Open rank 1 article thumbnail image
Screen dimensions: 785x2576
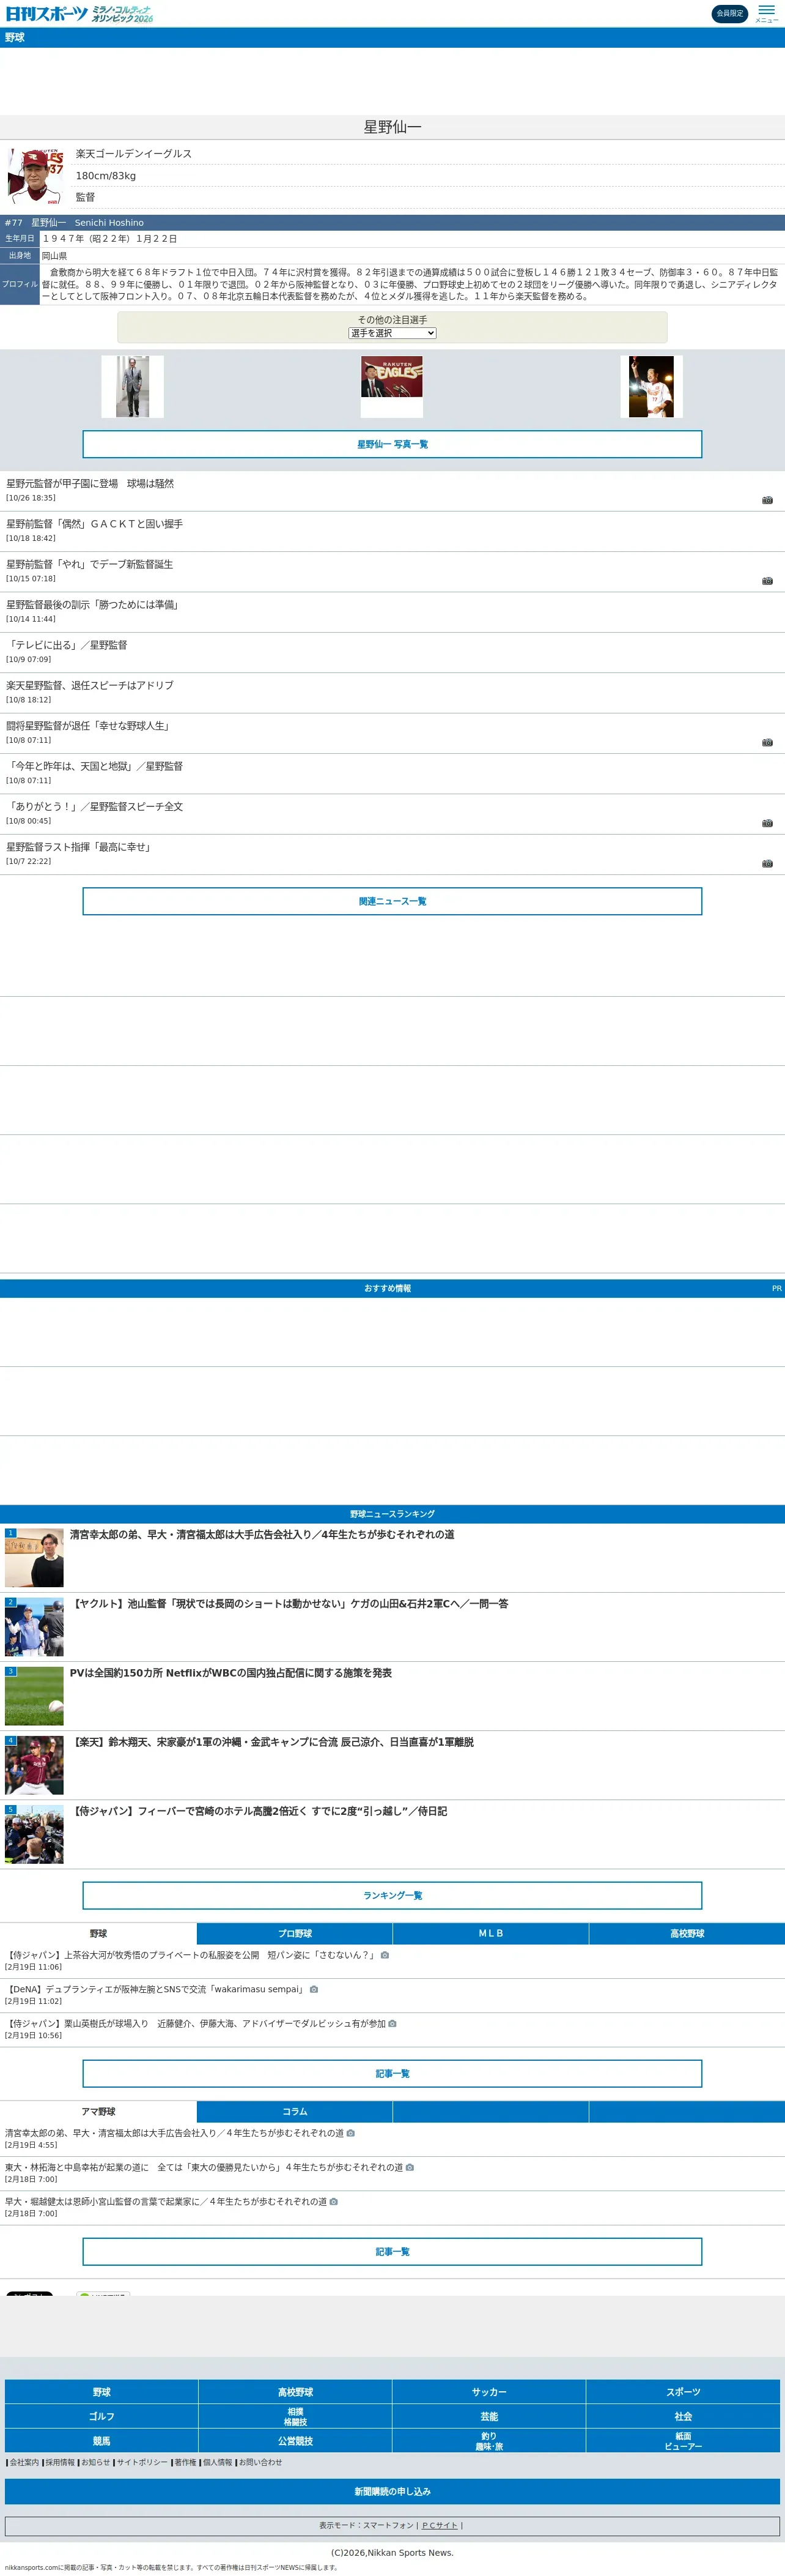point(34,1557)
